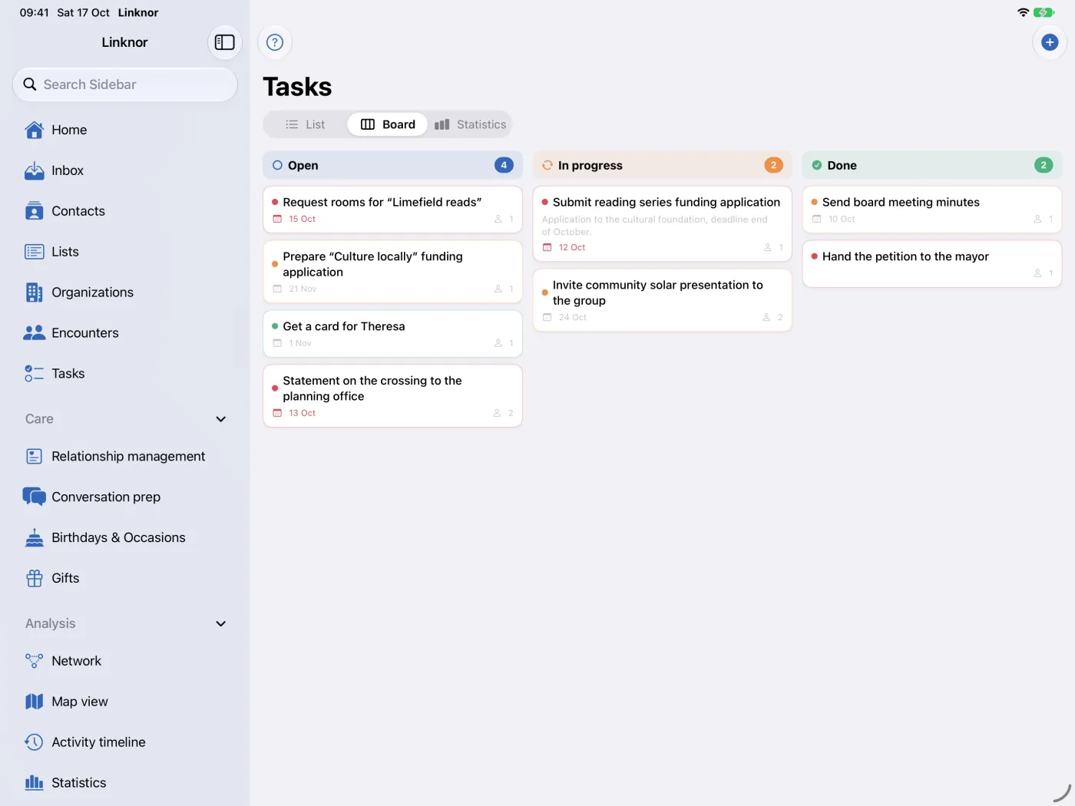
Task: Open Submit reading series funding application task
Action: [x=663, y=224]
